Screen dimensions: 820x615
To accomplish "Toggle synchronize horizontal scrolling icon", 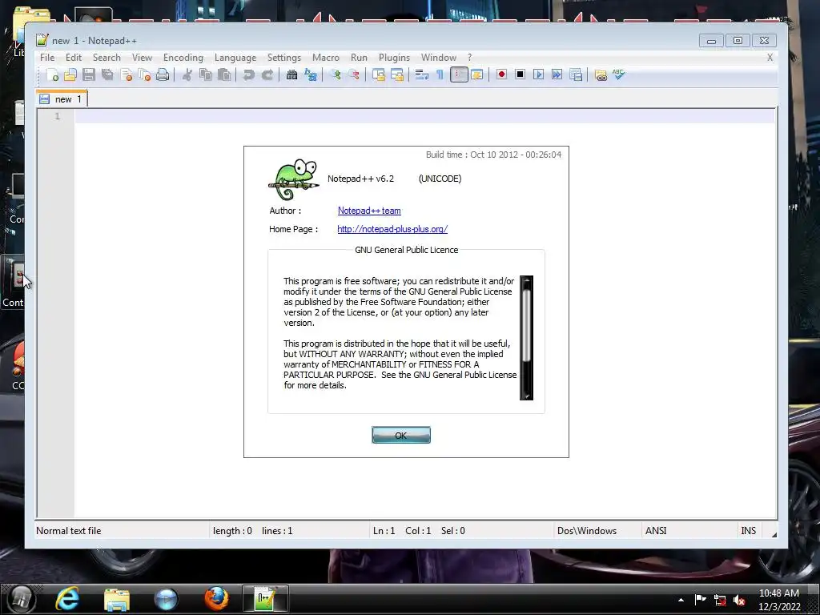I will [x=397, y=74].
